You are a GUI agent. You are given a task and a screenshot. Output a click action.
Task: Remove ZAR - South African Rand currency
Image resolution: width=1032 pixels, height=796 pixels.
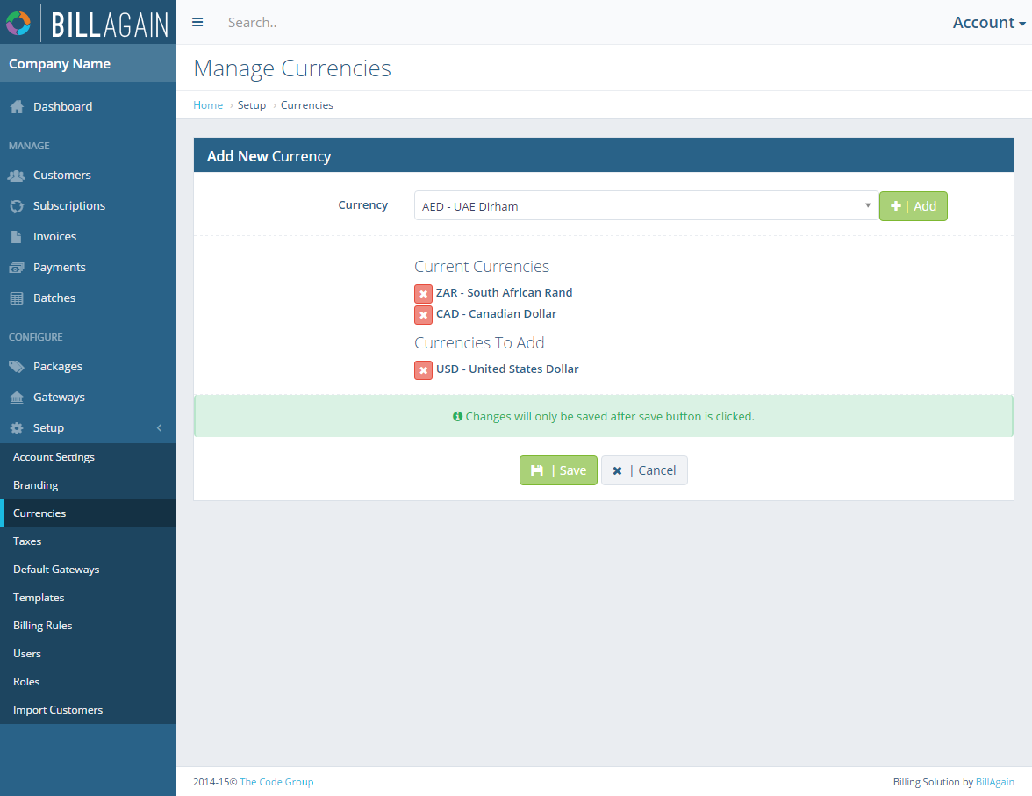[x=423, y=294]
